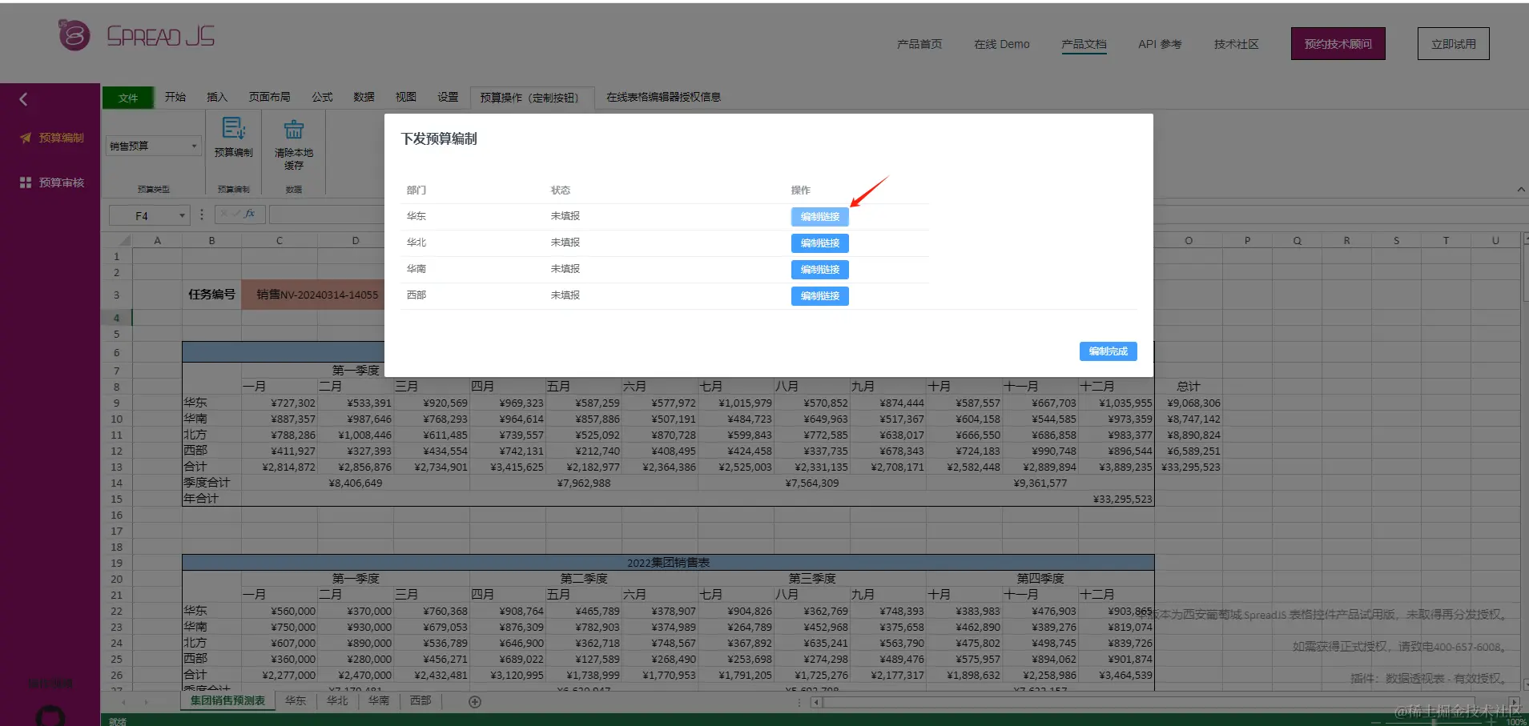Switch to the 华东 sheet tab
The width and height of the screenshot is (1529, 726).
tap(296, 701)
